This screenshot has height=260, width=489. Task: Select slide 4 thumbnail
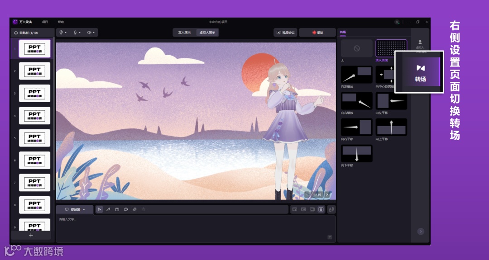34,115
